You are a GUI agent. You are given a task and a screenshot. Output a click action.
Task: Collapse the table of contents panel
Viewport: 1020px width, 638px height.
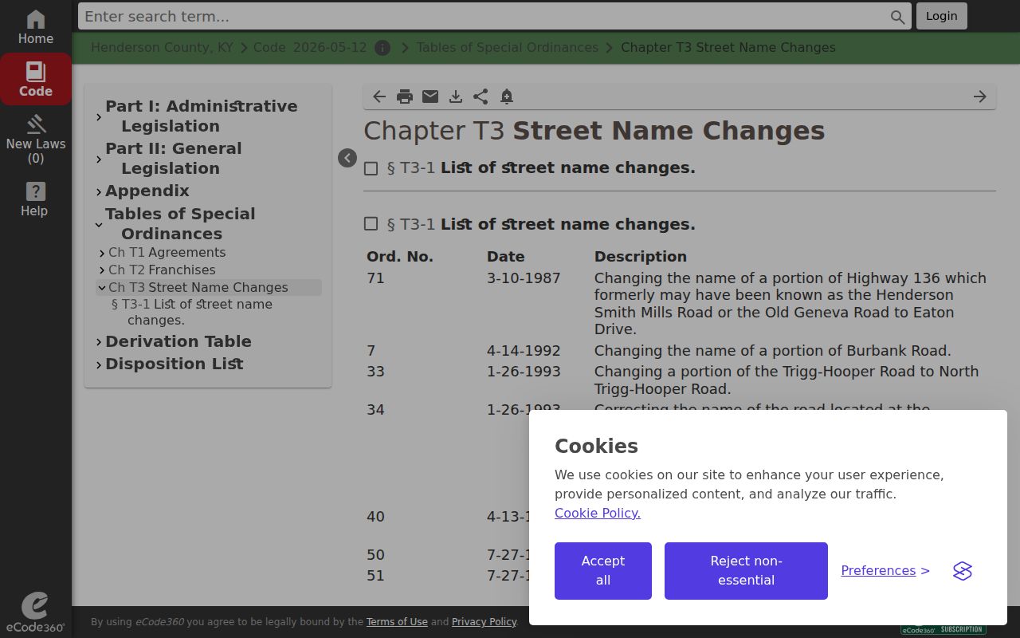pos(347,158)
